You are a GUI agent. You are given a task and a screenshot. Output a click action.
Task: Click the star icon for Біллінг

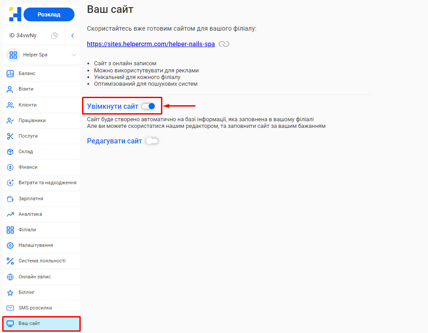point(10,293)
